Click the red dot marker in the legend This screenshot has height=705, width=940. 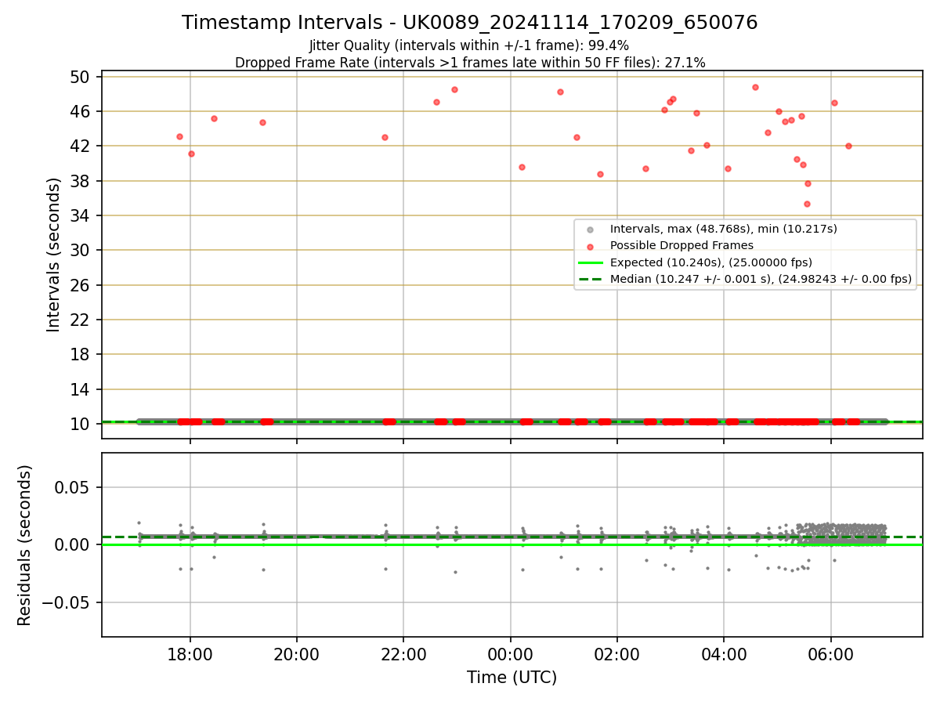591,246
